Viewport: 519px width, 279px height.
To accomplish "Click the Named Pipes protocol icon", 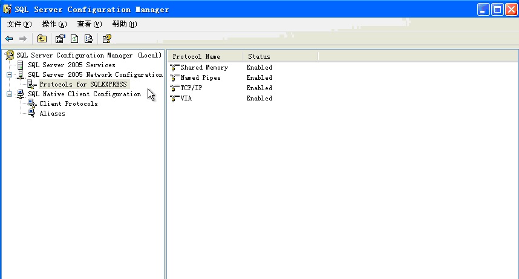I will click(174, 78).
